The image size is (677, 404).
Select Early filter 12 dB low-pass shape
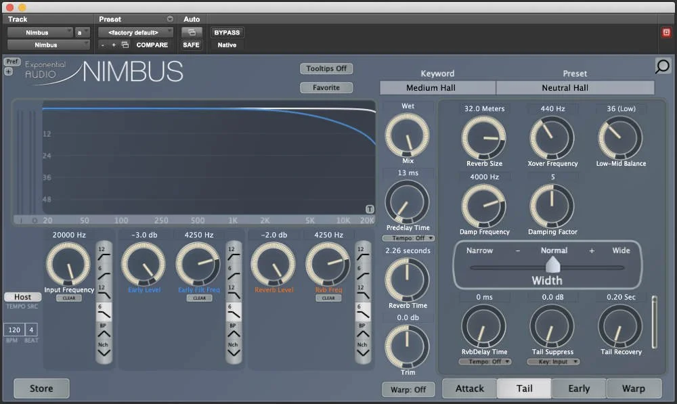tap(234, 292)
